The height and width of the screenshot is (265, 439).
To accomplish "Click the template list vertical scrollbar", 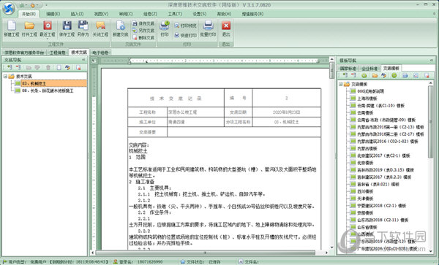I will coord(431,122).
